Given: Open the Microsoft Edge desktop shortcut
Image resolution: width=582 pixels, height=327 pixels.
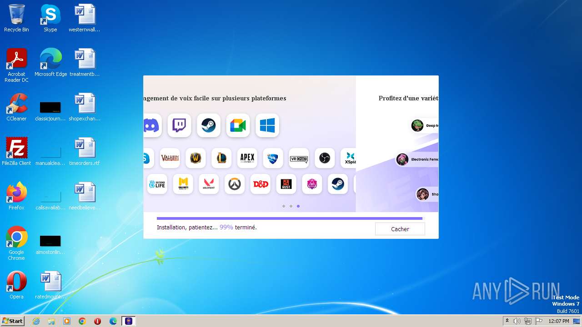Looking at the screenshot, I should 50,63.
